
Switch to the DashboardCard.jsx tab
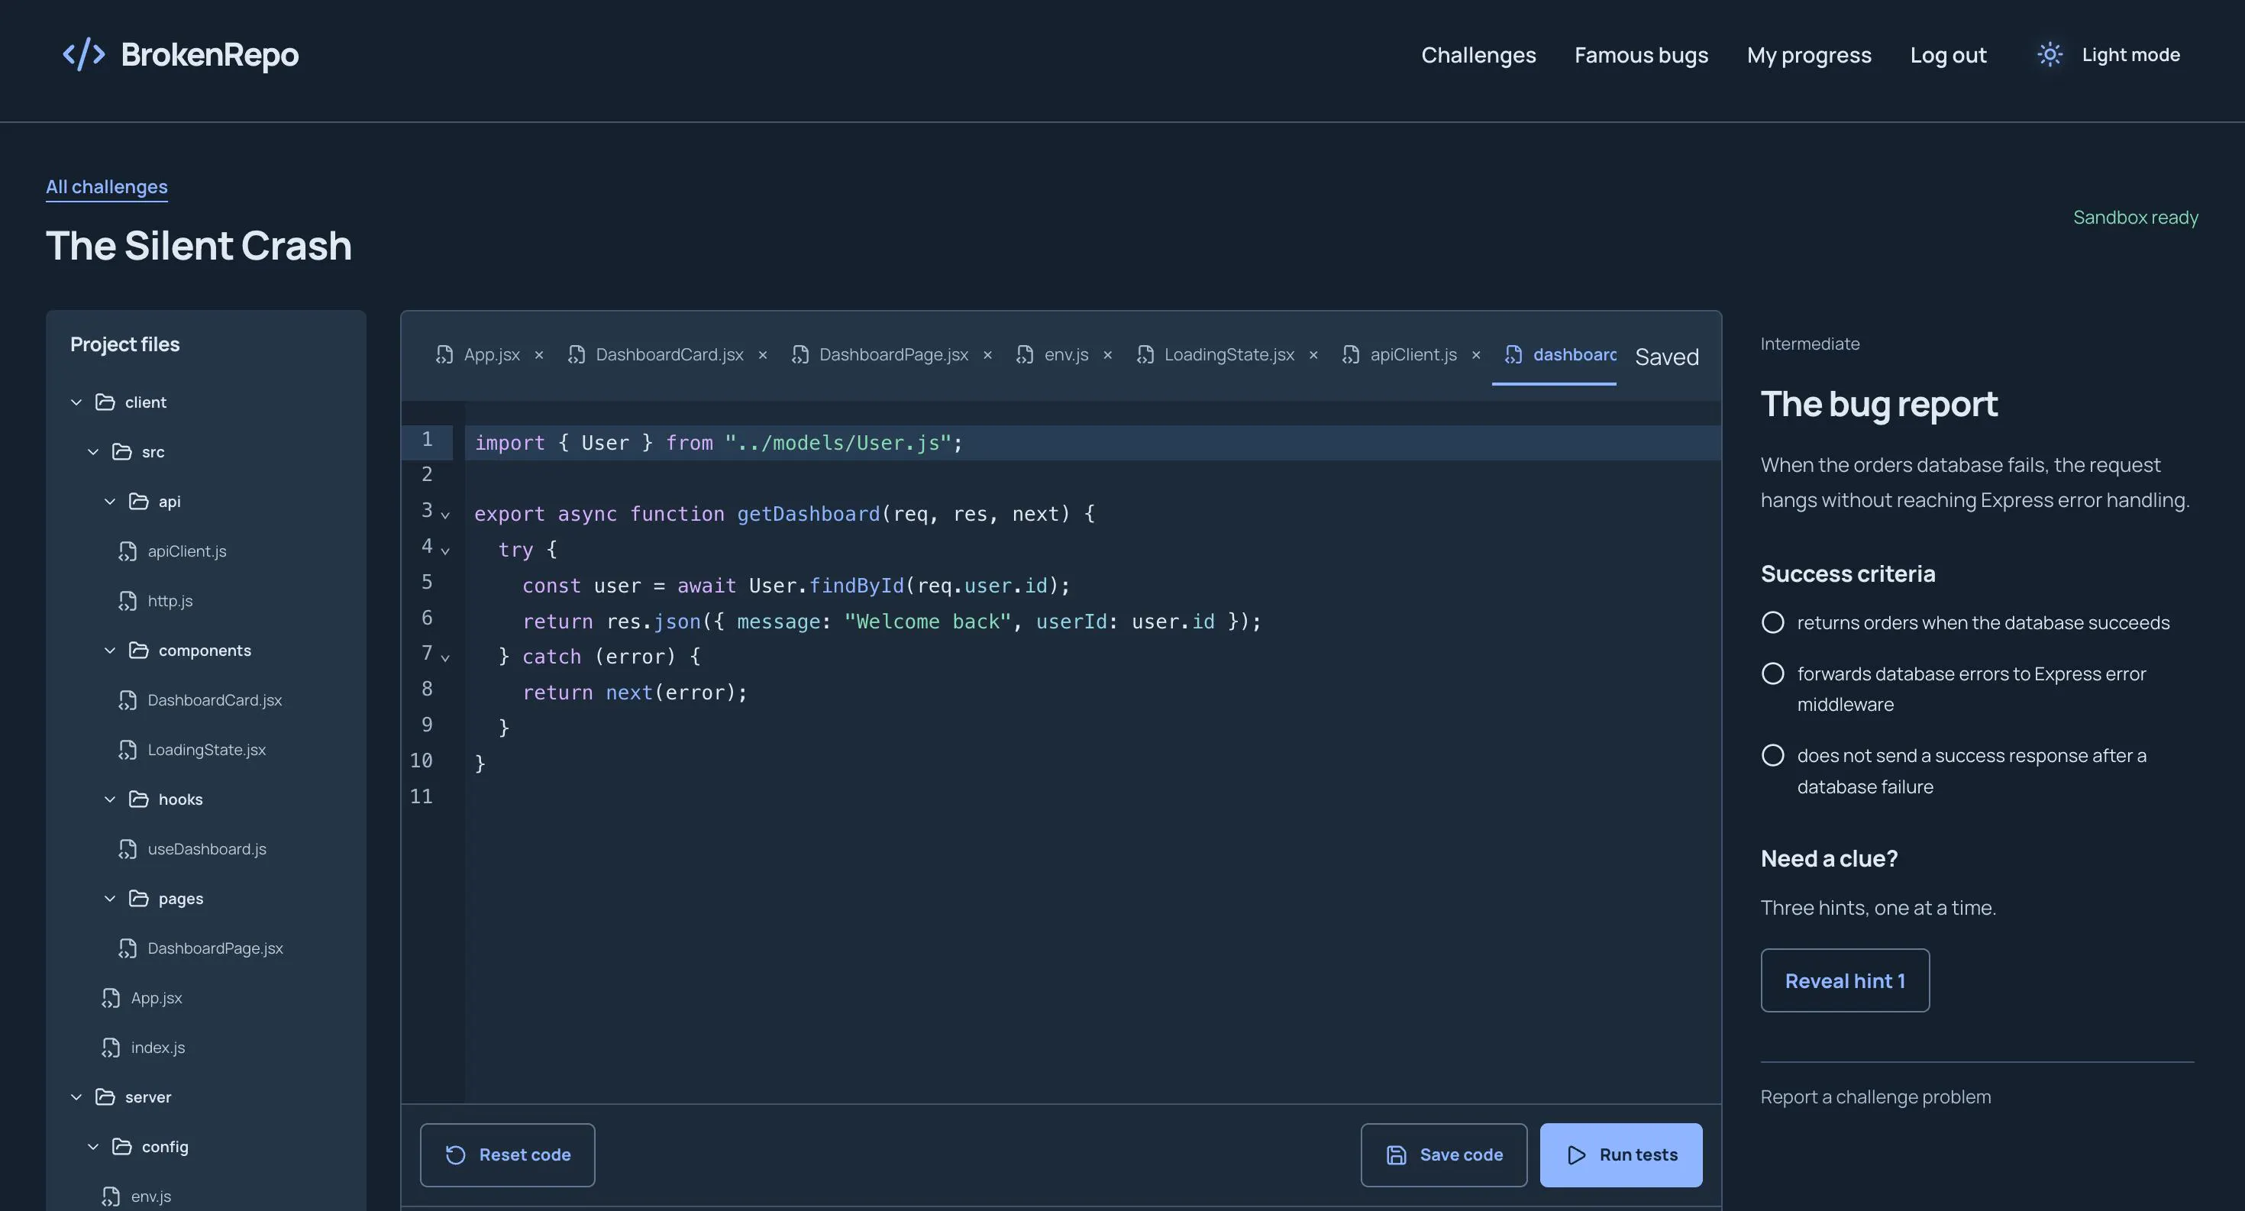pyautogui.click(x=670, y=354)
